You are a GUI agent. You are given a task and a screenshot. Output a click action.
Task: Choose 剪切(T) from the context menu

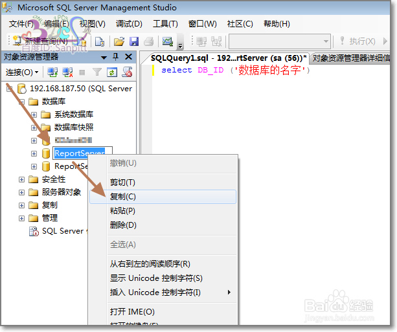pyautogui.click(x=163, y=183)
